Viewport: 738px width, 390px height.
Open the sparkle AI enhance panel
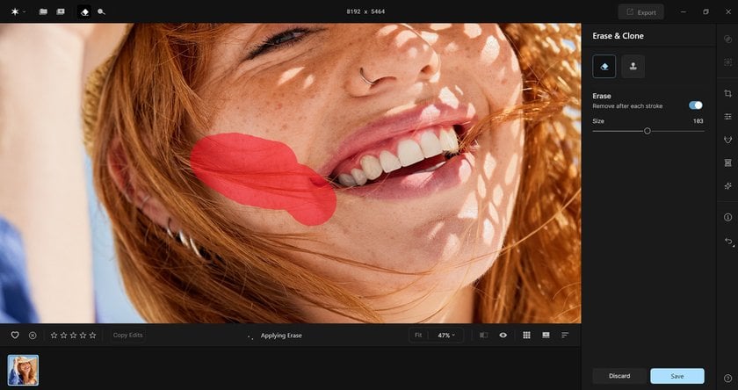tap(727, 186)
